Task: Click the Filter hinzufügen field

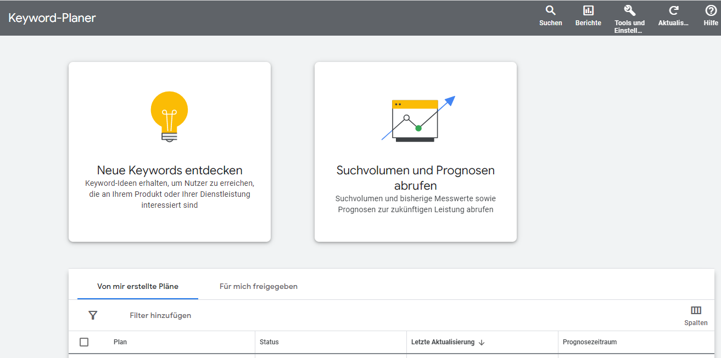Action: [160, 315]
